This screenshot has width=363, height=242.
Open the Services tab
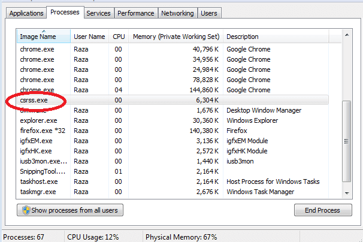pos(98,13)
